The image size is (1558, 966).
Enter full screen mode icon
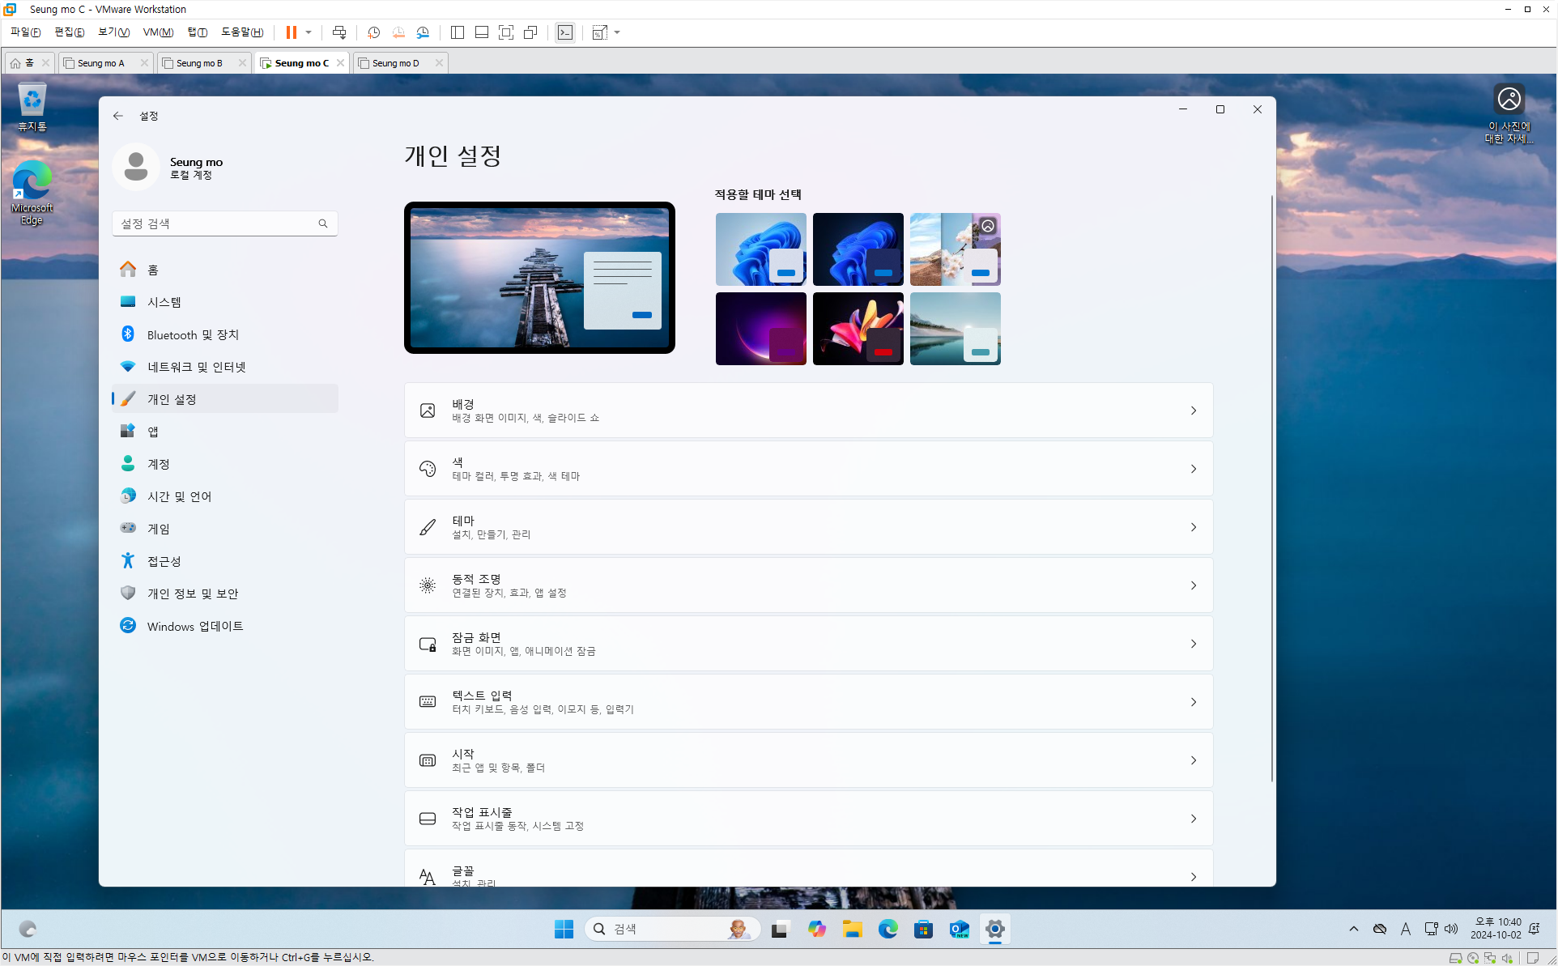coord(506,32)
